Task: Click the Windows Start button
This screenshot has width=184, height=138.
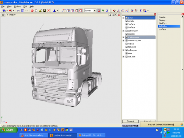Action: tap(9, 130)
